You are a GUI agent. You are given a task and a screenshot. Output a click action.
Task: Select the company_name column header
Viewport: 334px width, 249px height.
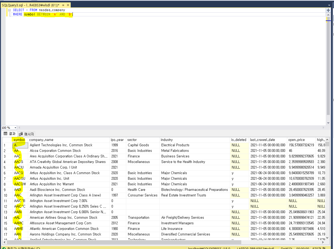pos(69,140)
